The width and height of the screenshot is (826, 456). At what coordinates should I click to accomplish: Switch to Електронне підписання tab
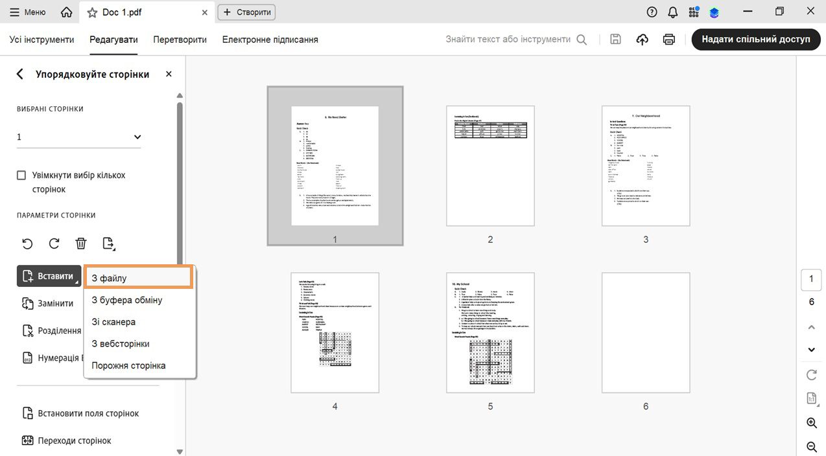(x=270, y=40)
